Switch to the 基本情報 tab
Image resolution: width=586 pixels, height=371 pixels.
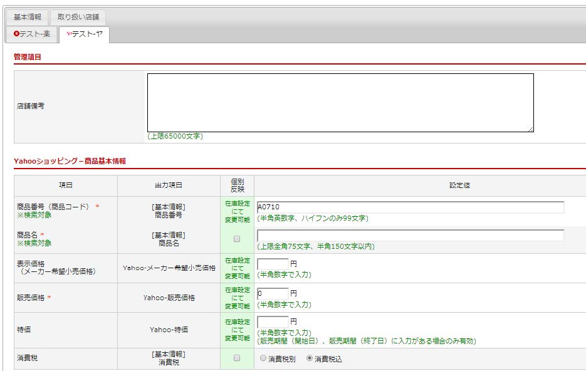pyautogui.click(x=28, y=17)
